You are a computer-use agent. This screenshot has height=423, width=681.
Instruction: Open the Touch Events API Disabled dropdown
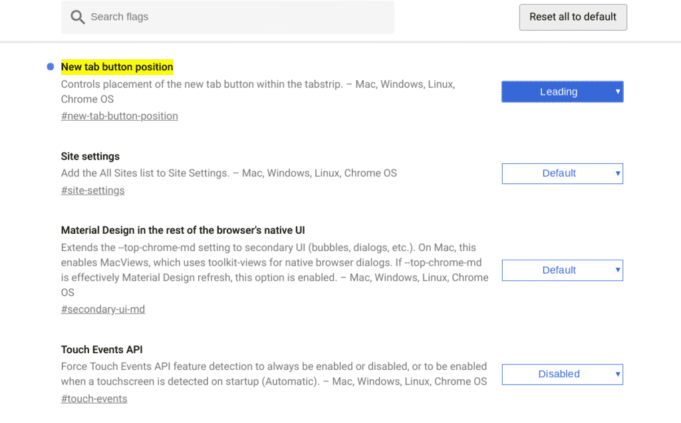click(562, 374)
